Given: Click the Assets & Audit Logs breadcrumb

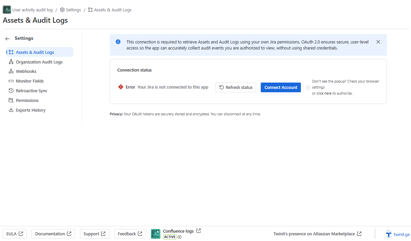Looking at the screenshot, I should click(x=110, y=10).
